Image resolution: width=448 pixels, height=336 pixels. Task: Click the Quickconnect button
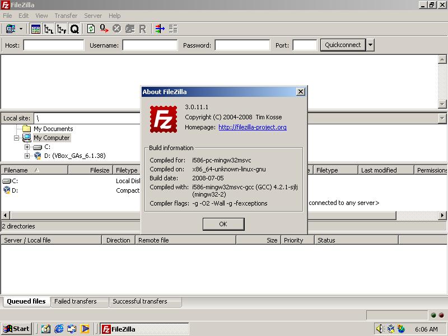pos(343,45)
